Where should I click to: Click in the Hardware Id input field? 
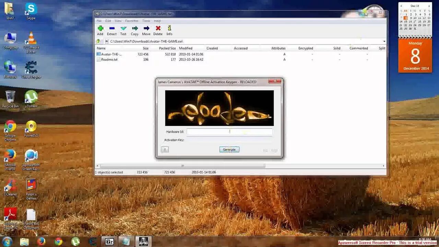[230, 131]
